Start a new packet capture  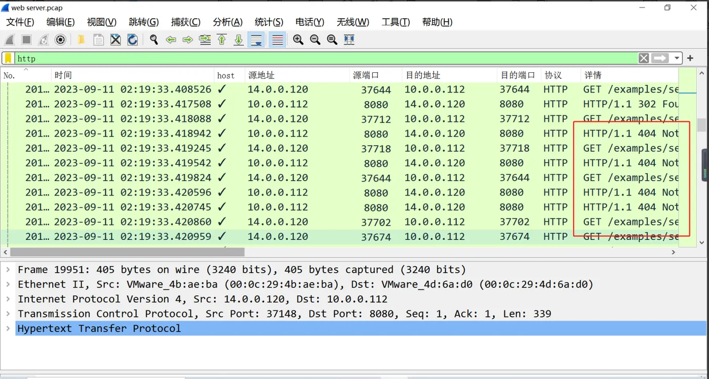10,39
